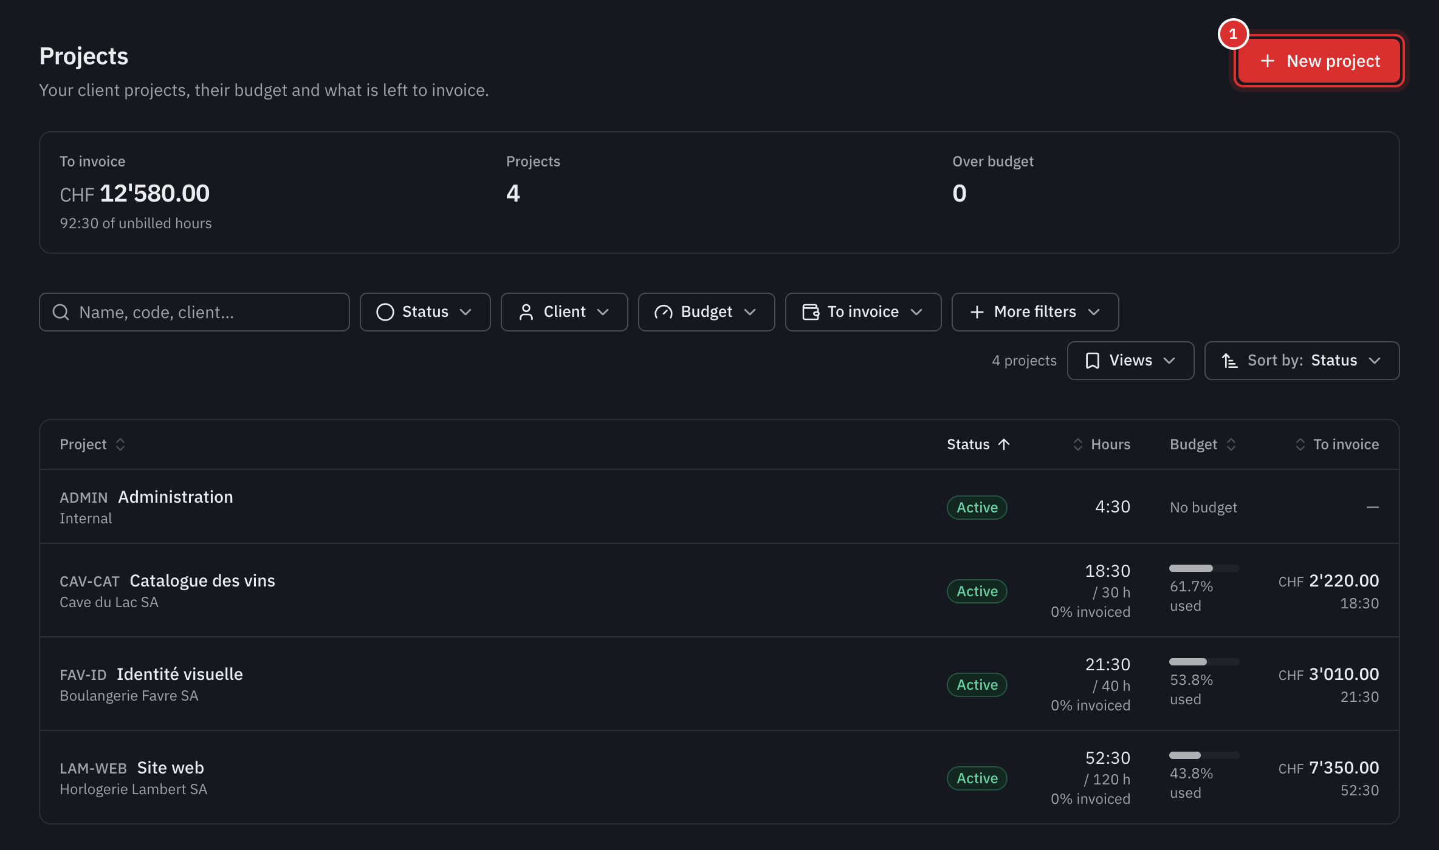Click the gauge icon in Budget filter

pos(664,312)
